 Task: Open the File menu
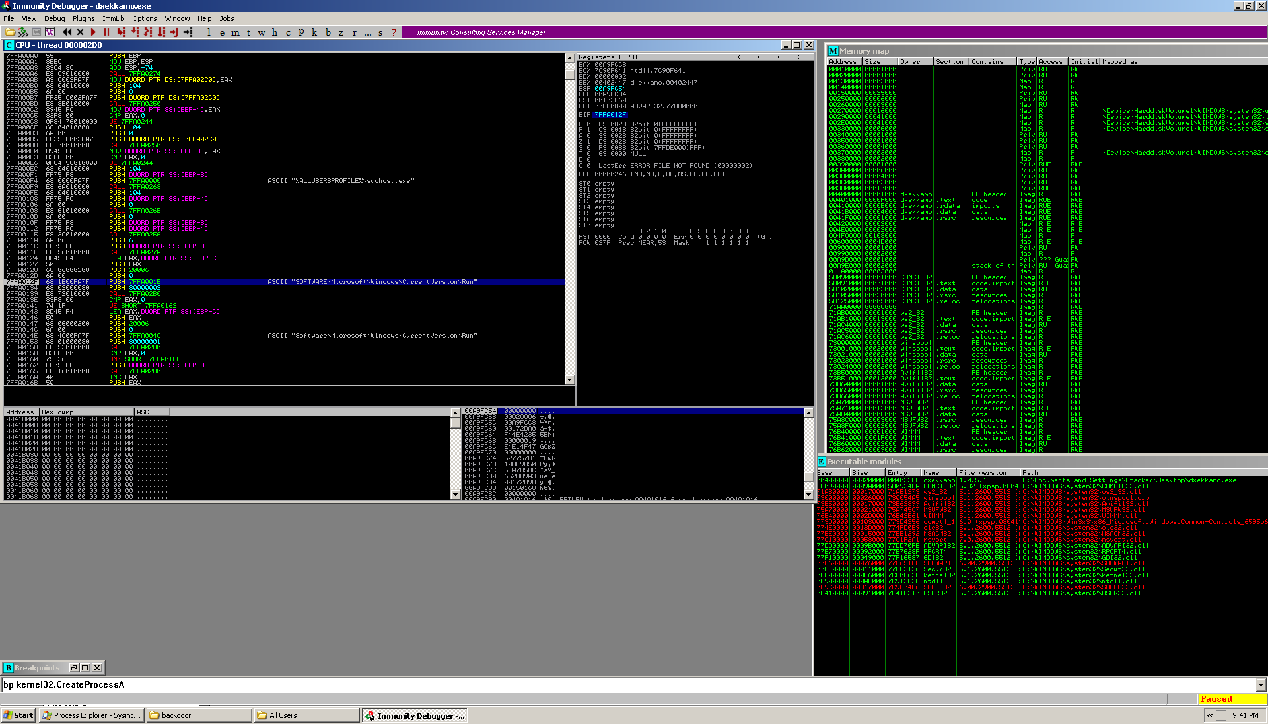click(9, 18)
